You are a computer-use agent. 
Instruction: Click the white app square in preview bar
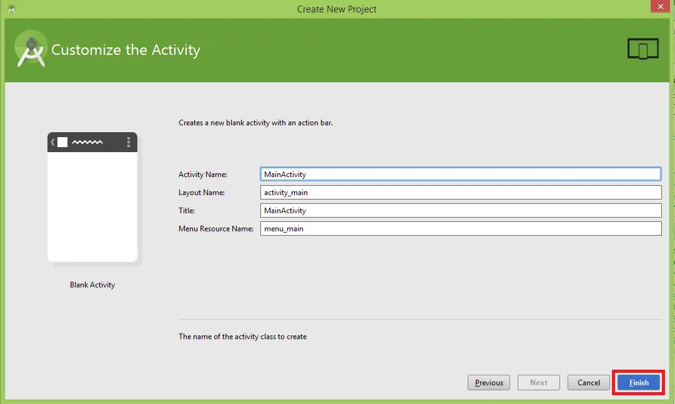tap(62, 142)
